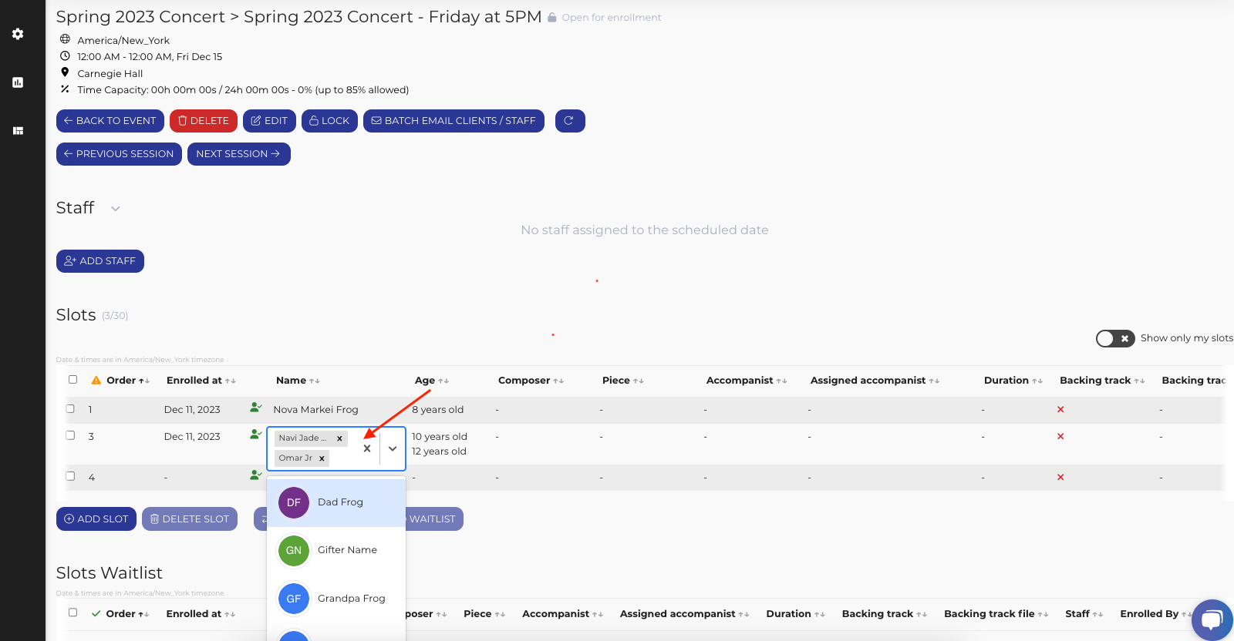Collapse the Staff section chevron

coord(116,209)
